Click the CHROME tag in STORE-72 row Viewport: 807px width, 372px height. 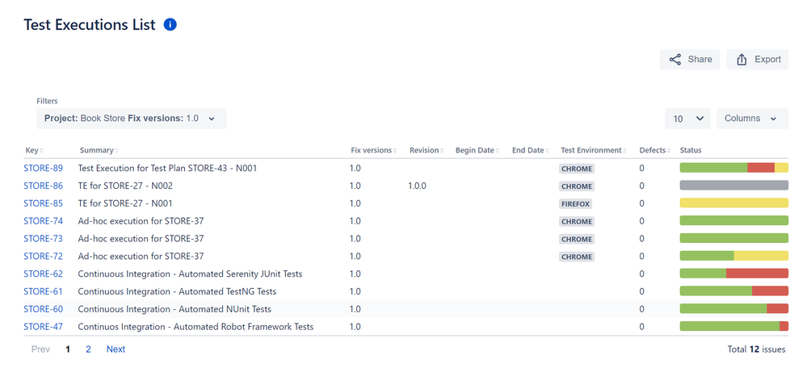pos(577,257)
